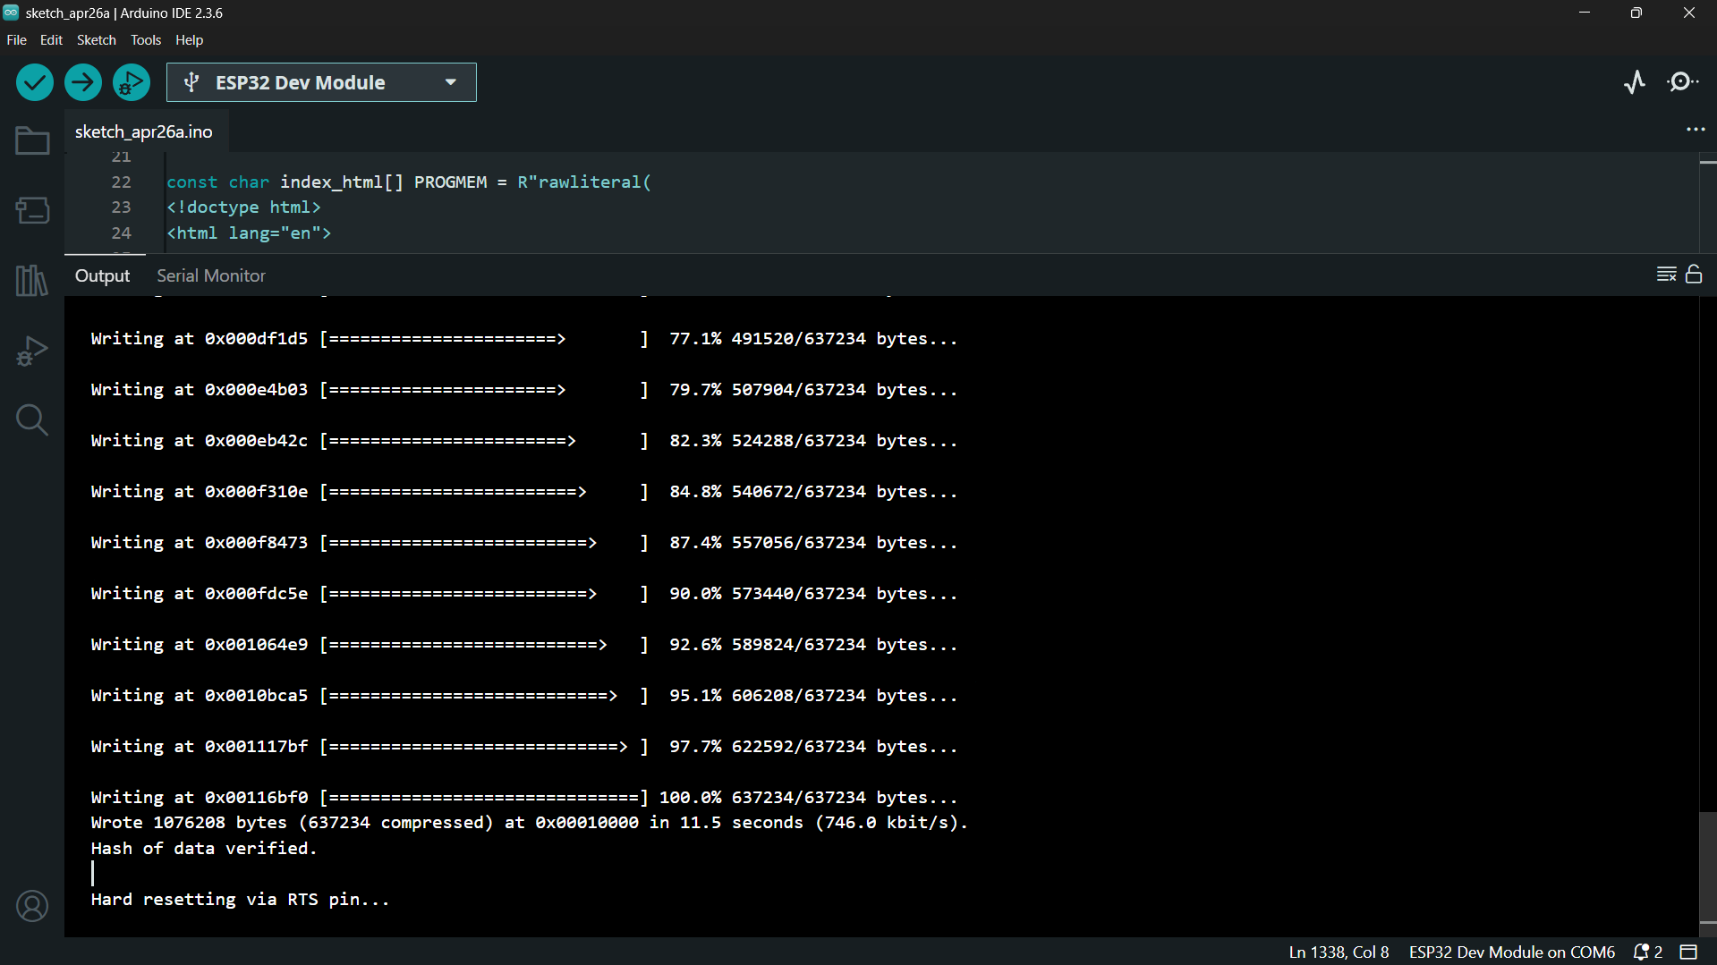The width and height of the screenshot is (1717, 965).
Task: Click the 77.1% writing progress line
Action: point(523,338)
